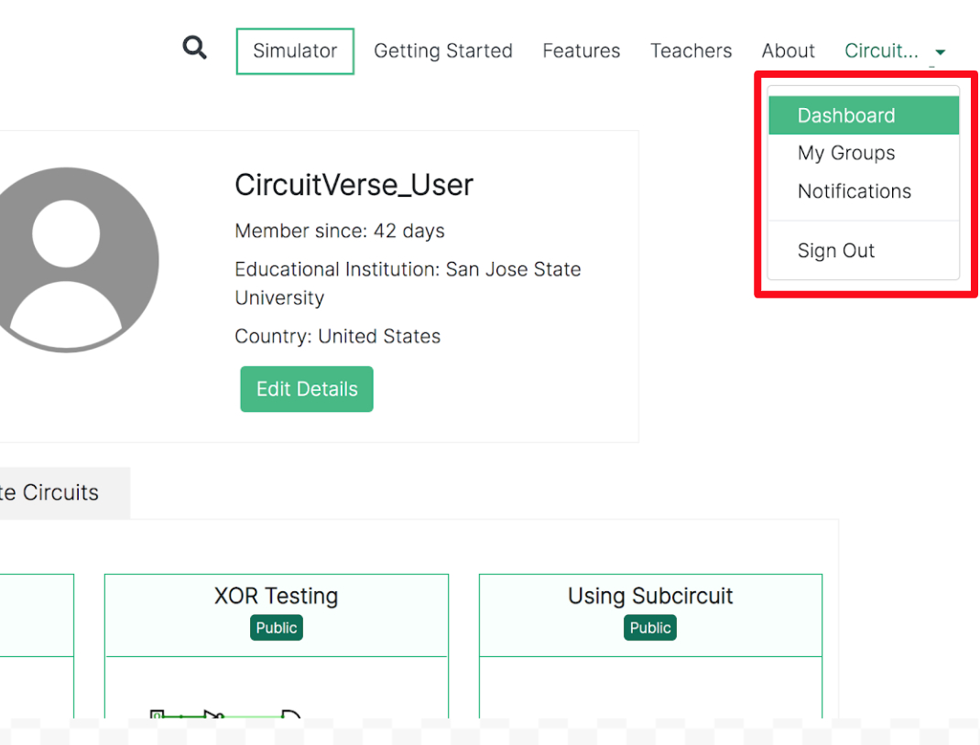Open Notifications from the user menu
Viewport: 980px width, 745px height.
click(855, 191)
